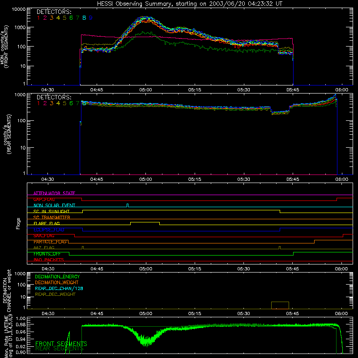Screen dimensions: 358x358
Task: Click the 04:45 tick label under Flags plot
Action: click(97, 269)
